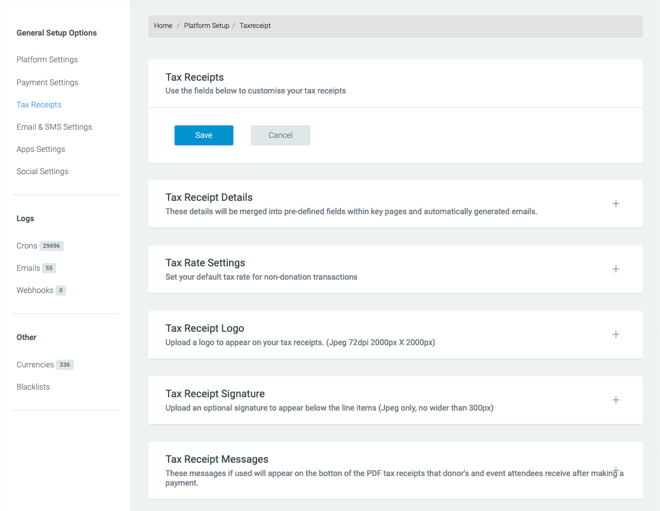Expand the Tax Receipt Logo section

point(615,334)
